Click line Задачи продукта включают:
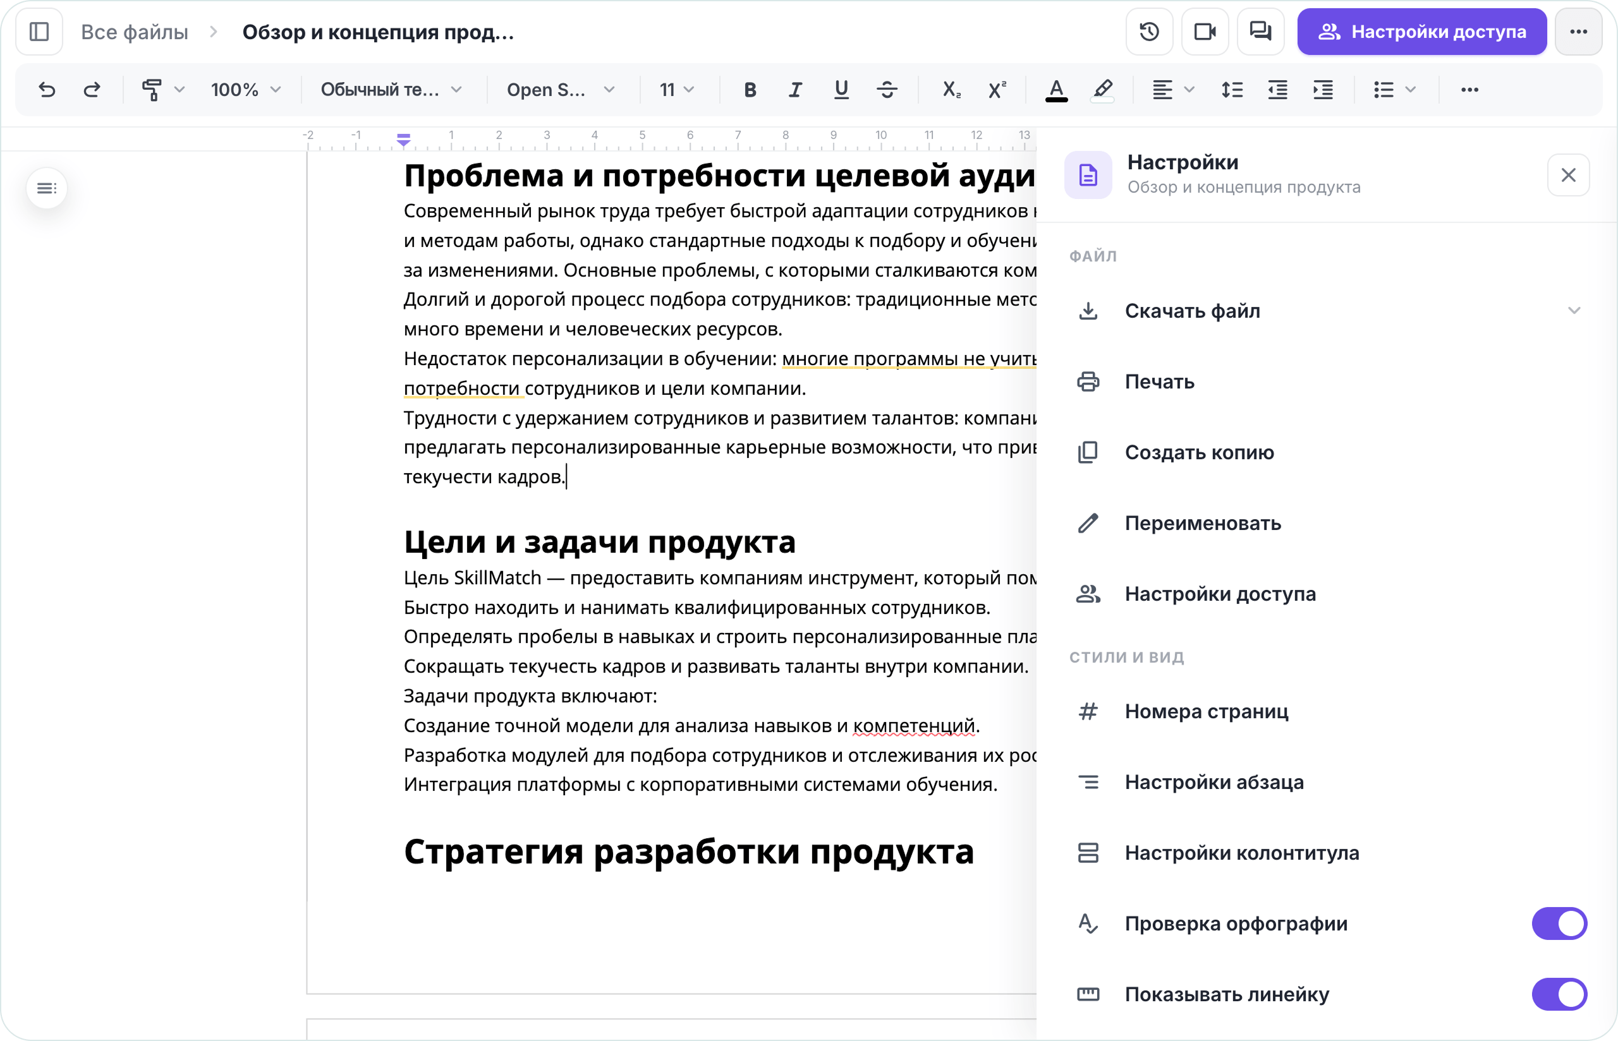This screenshot has width=1618, height=1041. pos(530,695)
